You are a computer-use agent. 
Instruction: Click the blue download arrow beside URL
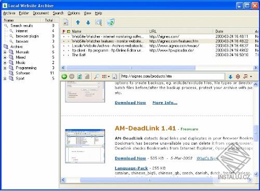point(230,77)
